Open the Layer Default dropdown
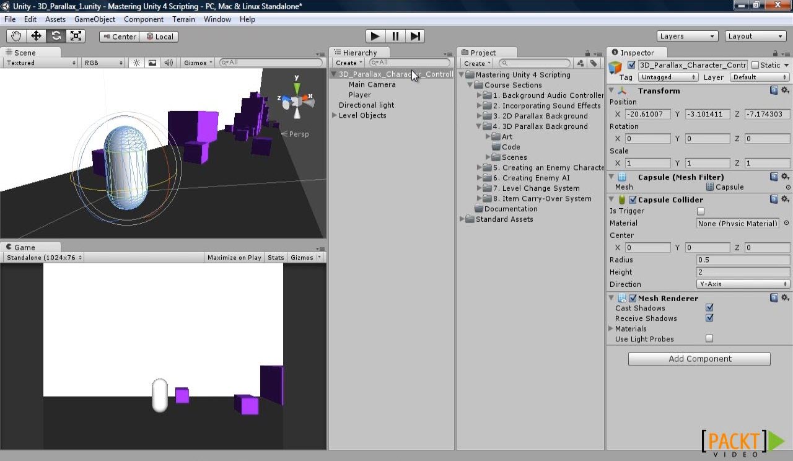793x461 pixels. pos(760,77)
